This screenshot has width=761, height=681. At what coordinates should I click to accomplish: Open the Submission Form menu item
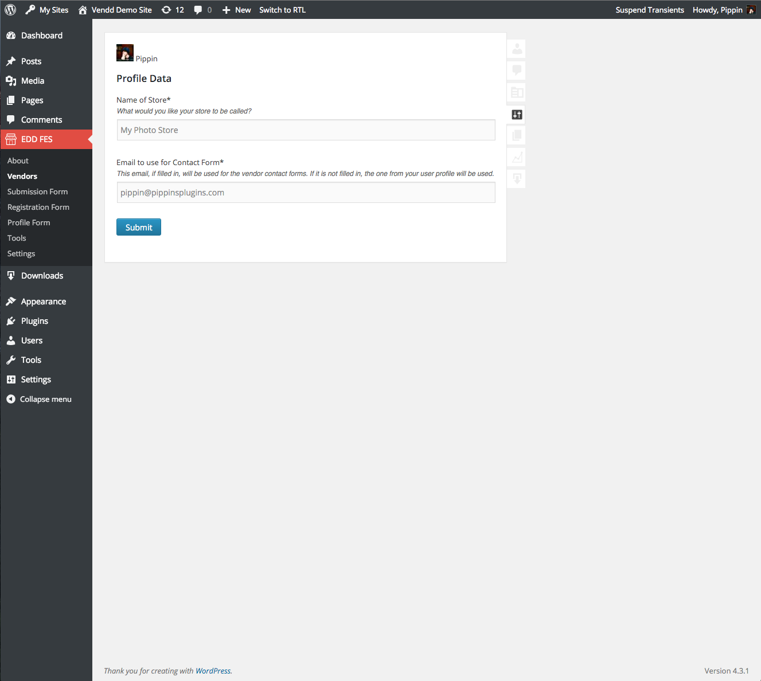point(37,191)
